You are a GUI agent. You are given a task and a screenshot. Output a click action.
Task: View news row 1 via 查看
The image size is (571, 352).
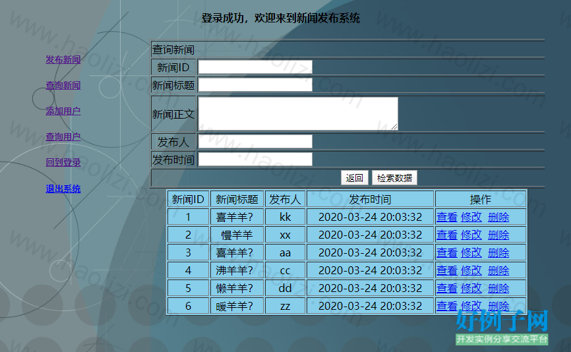click(x=447, y=217)
